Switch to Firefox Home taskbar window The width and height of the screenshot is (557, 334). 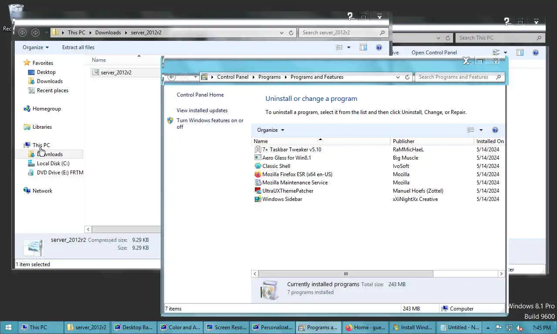tap(365, 327)
